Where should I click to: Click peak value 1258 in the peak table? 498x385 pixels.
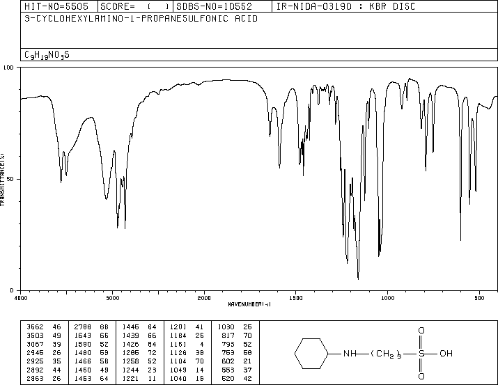click(x=130, y=361)
